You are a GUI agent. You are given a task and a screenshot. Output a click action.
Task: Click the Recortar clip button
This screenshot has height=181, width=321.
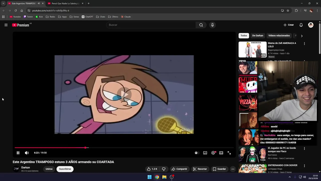(x=200, y=169)
